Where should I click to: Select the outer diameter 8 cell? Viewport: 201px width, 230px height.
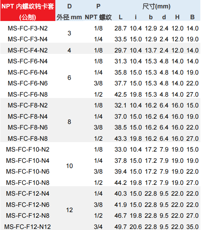tap(69, 122)
